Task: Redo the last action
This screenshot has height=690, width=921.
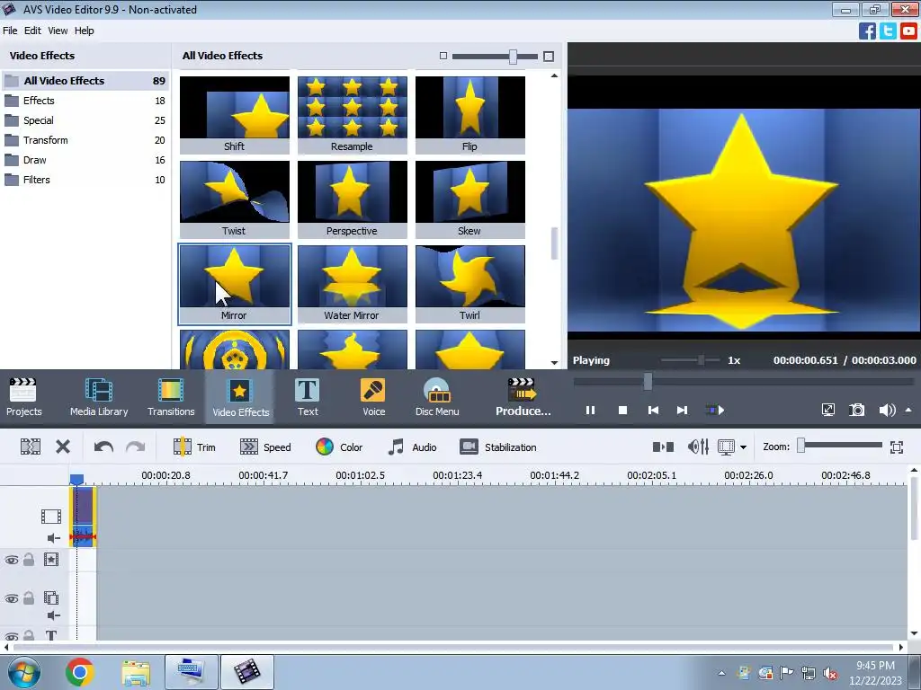Action: point(135,447)
